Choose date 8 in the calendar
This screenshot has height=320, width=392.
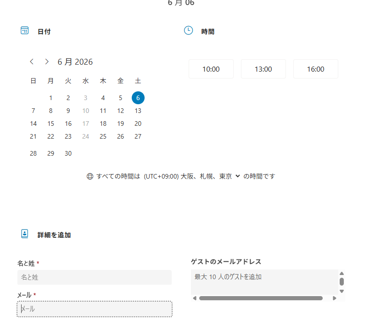coord(51,111)
